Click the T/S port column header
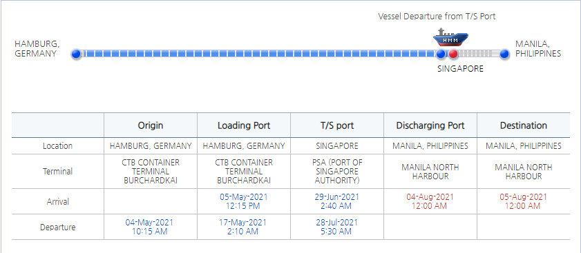 [337, 125]
